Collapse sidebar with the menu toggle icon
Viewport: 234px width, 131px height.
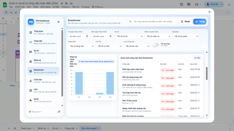(59, 22)
